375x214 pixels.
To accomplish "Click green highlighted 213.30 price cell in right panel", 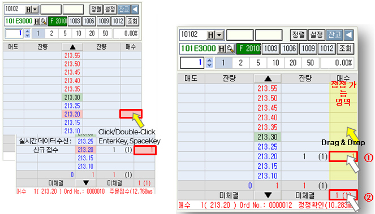I will tap(268, 137).
